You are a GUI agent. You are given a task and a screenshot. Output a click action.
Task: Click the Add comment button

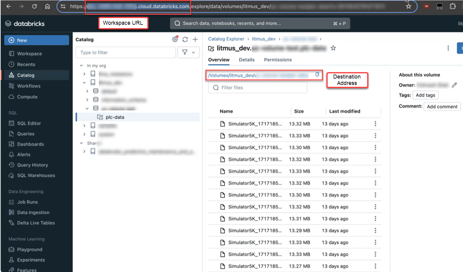[442, 107]
